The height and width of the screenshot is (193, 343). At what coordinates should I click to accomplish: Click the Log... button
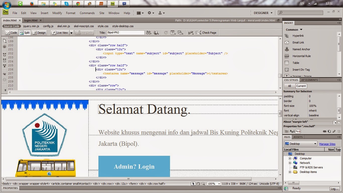pyautogui.click(x=334, y=188)
